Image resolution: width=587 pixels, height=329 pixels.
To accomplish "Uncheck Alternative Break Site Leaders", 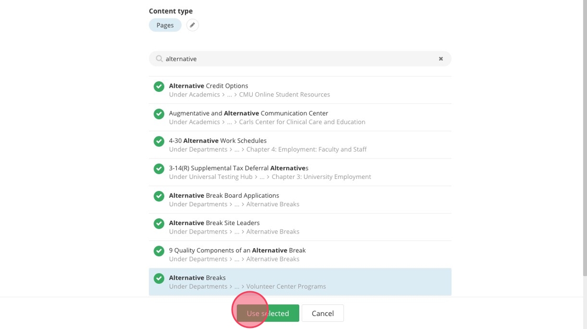I will (x=159, y=223).
